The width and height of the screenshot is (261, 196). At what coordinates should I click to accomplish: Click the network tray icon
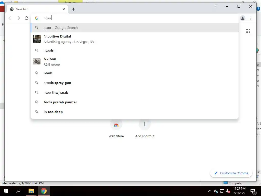pos(222,191)
